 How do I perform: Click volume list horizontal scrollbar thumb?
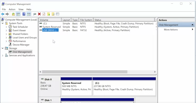(x=85, y=72)
